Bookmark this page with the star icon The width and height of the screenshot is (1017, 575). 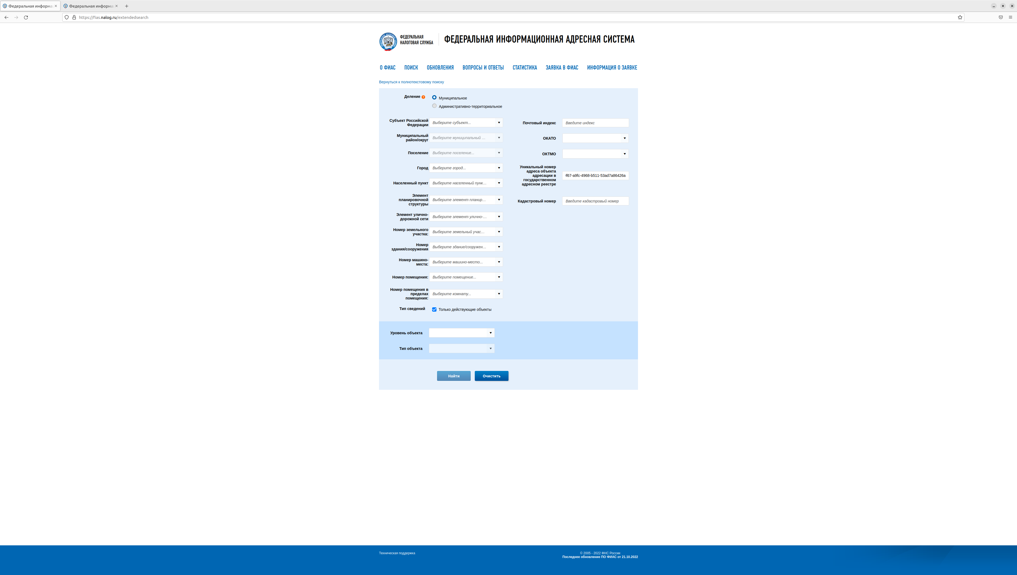pyautogui.click(x=960, y=17)
